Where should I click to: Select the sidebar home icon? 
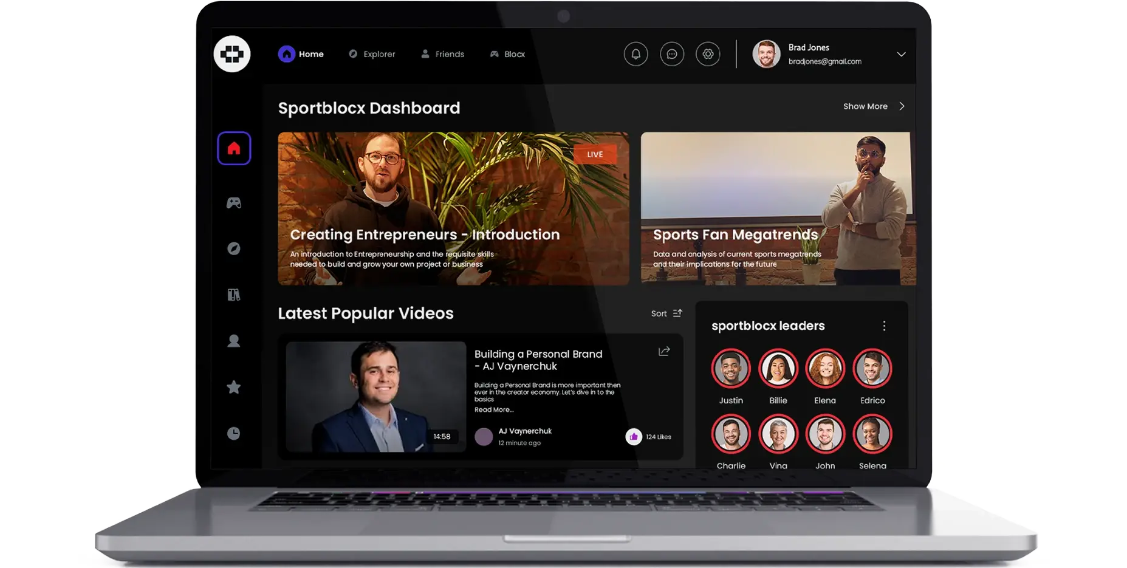pyautogui.click(x=234, y=148)
